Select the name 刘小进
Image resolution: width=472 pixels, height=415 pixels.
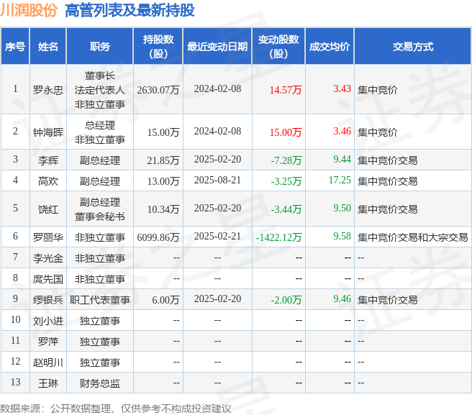pyautogui.click(x=48, y=321)
